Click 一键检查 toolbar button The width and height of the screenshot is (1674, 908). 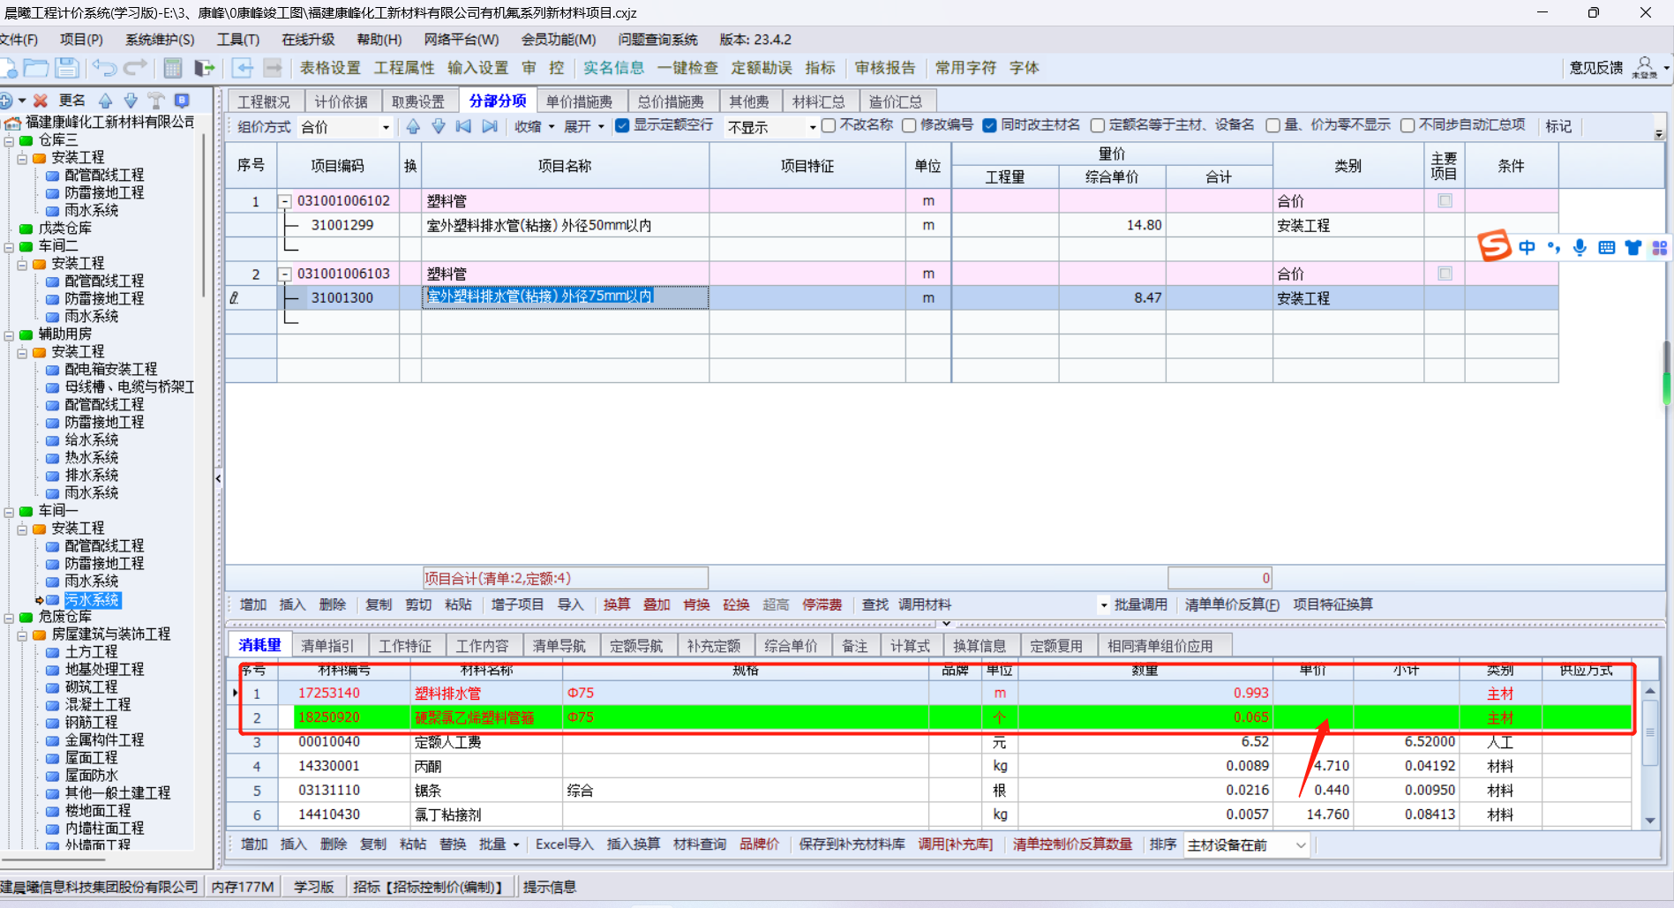(x=687, y=68)
